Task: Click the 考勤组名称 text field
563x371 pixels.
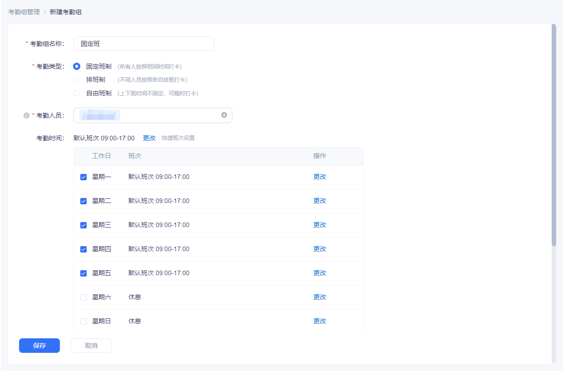Action: tap(143, 44)
